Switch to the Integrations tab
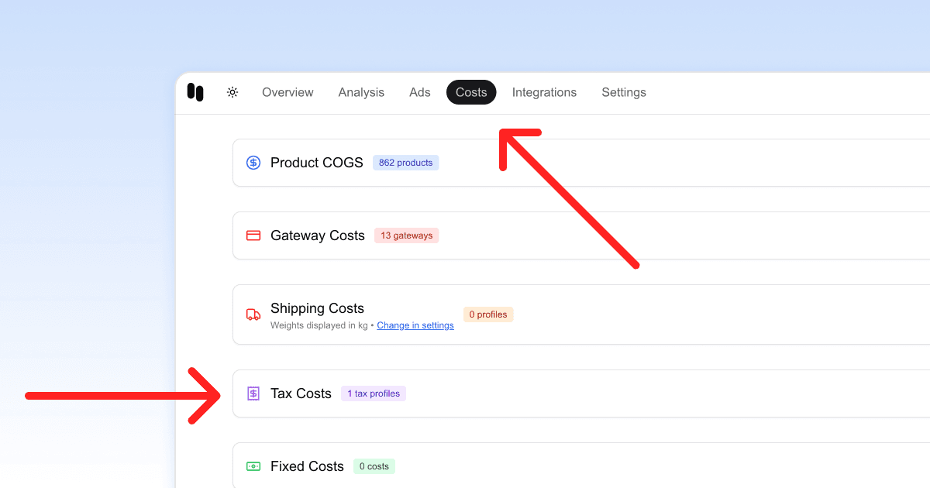The height and width of the screenshot is (488, 930). click(544, 92)
